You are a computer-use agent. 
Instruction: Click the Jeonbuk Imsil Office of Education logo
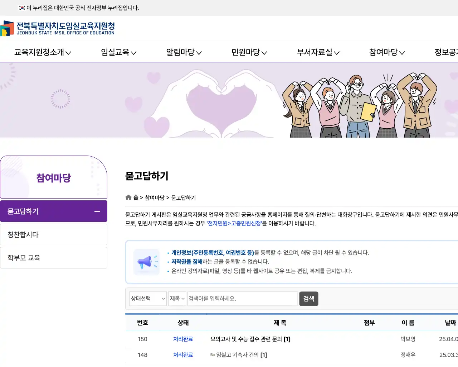[57, 29]
